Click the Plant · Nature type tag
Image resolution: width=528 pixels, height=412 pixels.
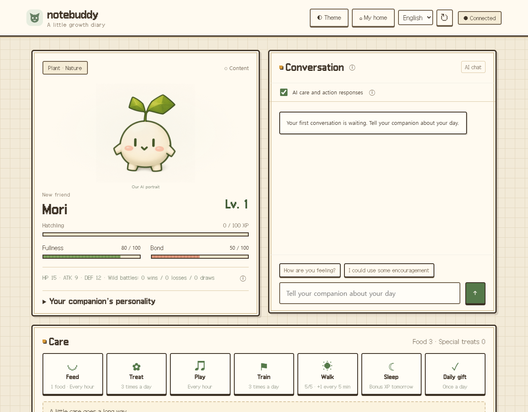[65, 68]
